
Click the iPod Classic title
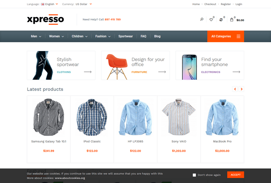(92, 141)
